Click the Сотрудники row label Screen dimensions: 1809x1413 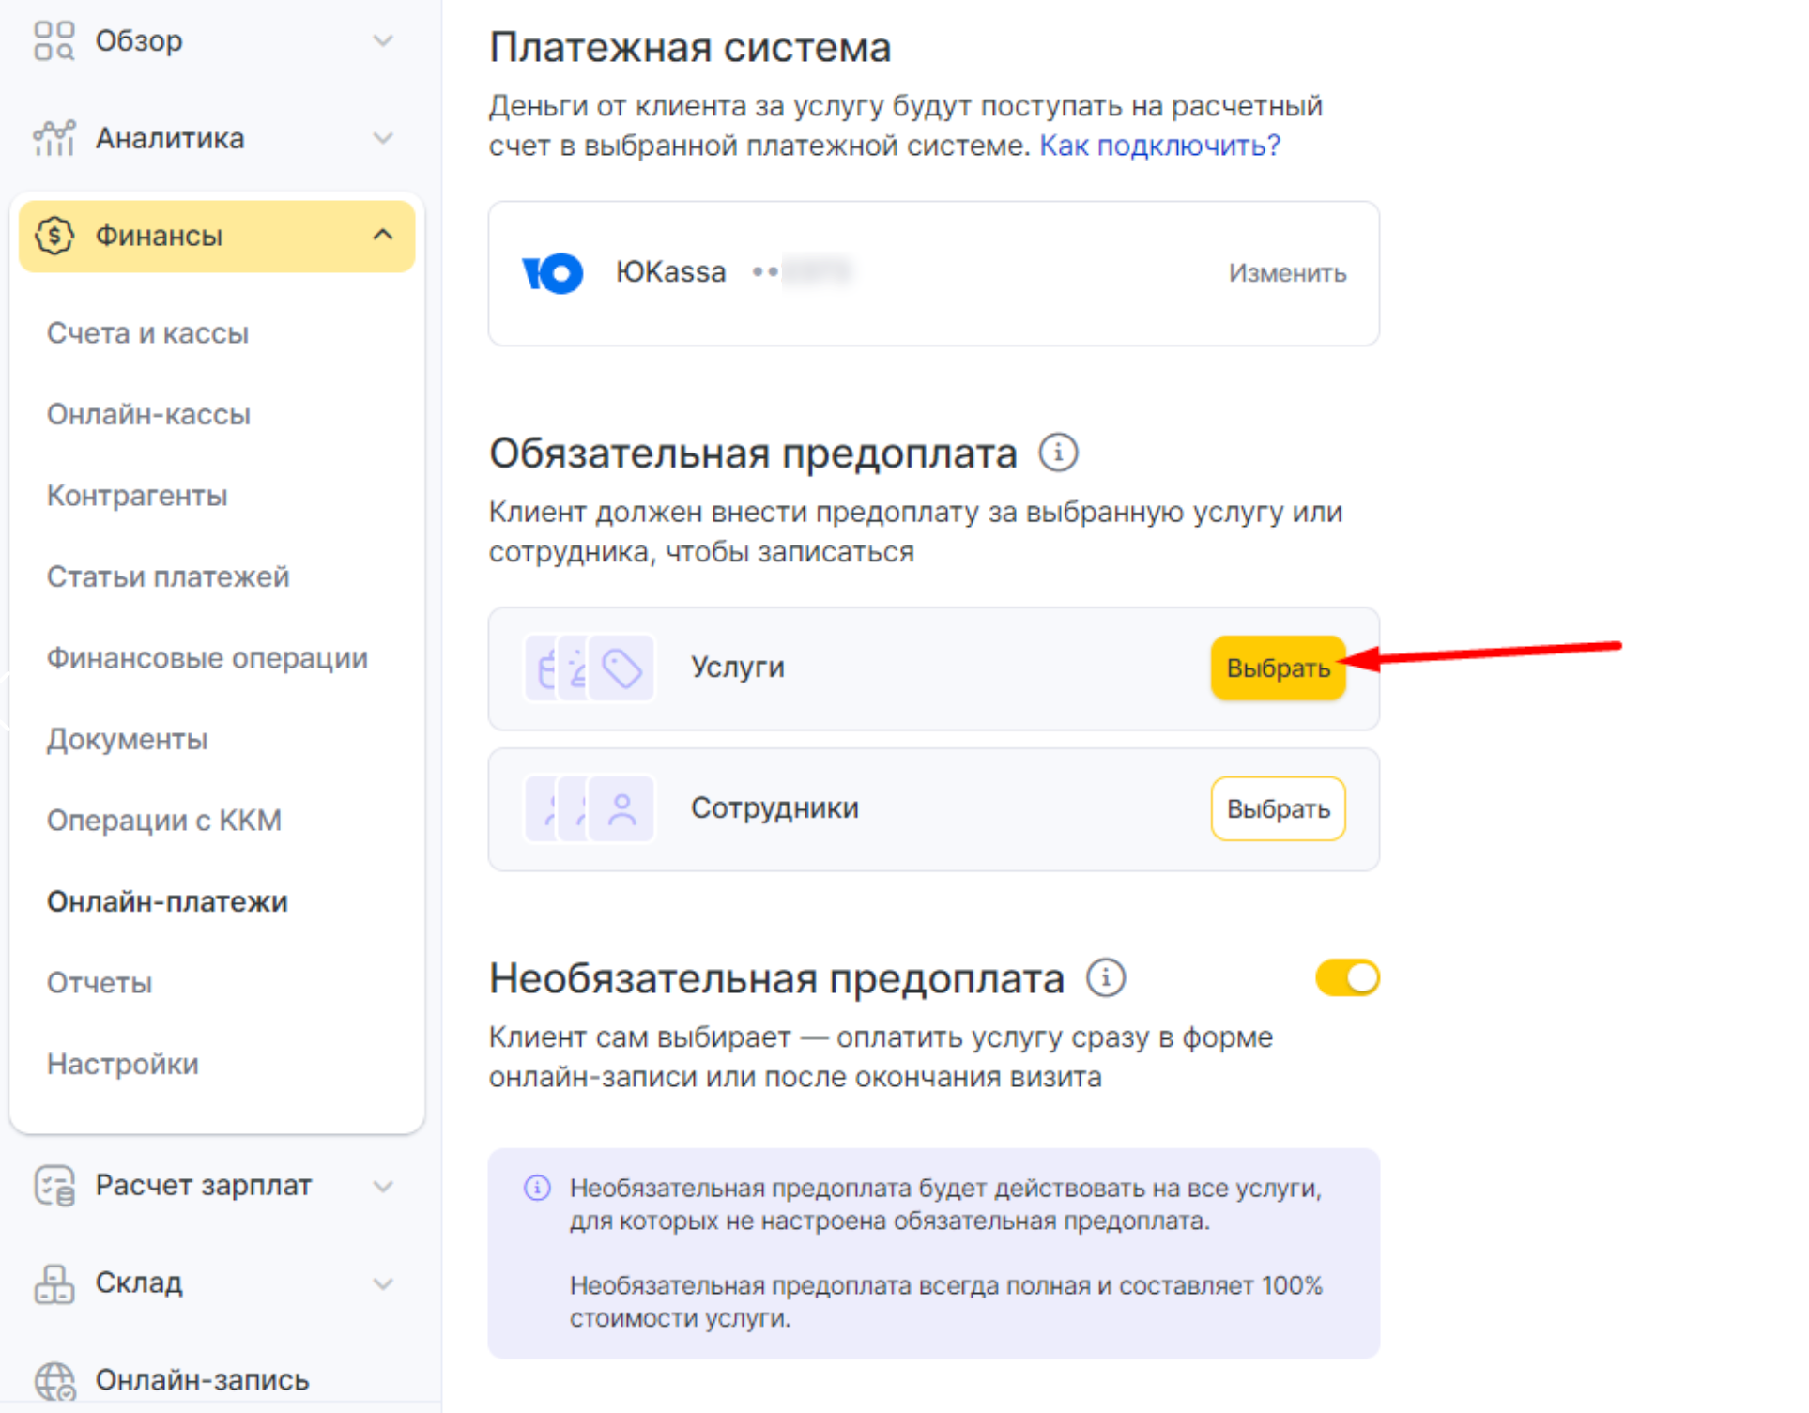click(x=774, y=808)
